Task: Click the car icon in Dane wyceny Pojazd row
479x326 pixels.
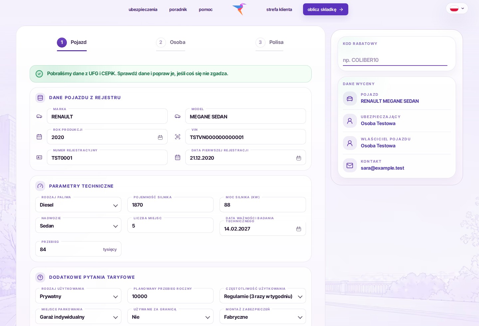Action: click(350, 98)
